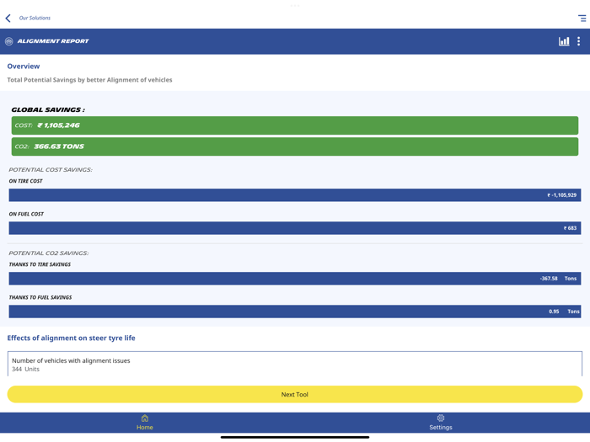Click the 'POTENTIAL COST SAVINGS:' label
The image size is (590, 442).
[x=51, y=169]
